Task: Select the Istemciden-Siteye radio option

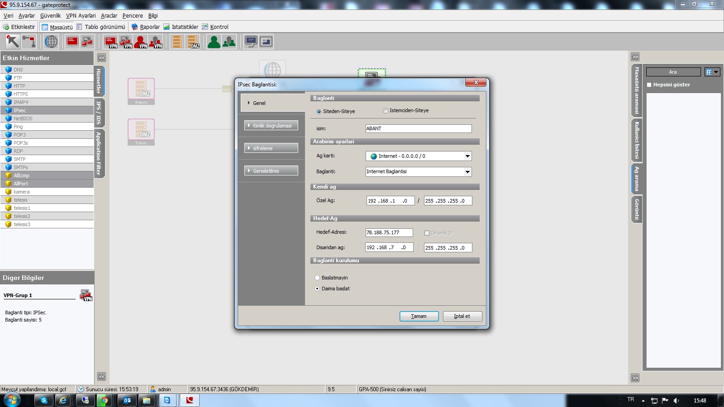Action: click(386, 111)
